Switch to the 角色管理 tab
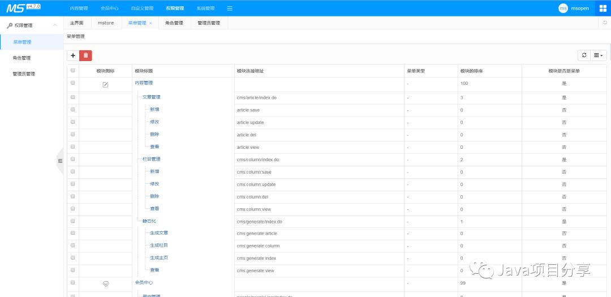 pos(174,23)
